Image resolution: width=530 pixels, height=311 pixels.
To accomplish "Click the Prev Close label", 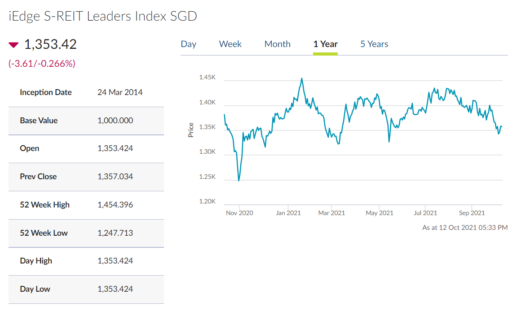I will point(38,177).
